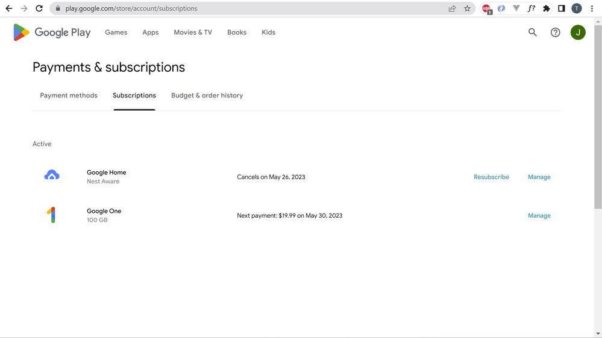This screenshot has width=602, height=338.
Task: Open Chrome's three-dot menu
Action: pos(592,8)
